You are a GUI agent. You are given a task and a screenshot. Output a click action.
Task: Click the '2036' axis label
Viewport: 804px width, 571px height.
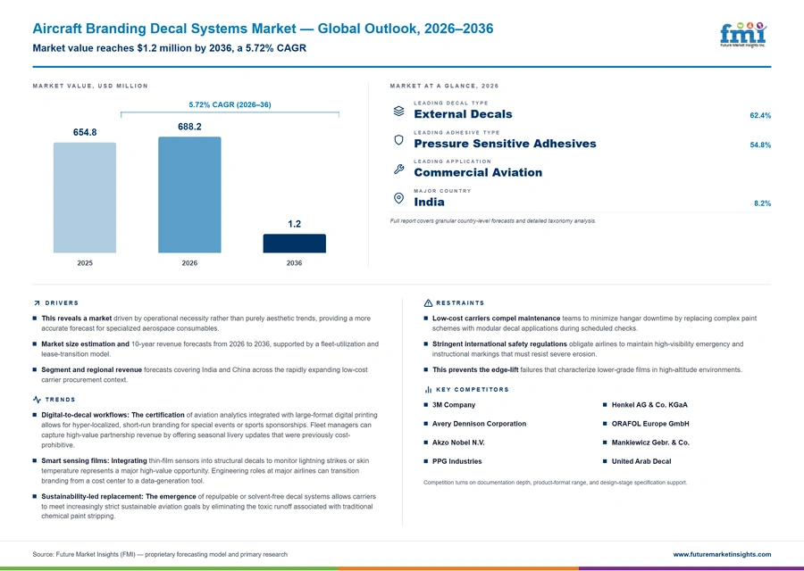[x=294, y=263]
